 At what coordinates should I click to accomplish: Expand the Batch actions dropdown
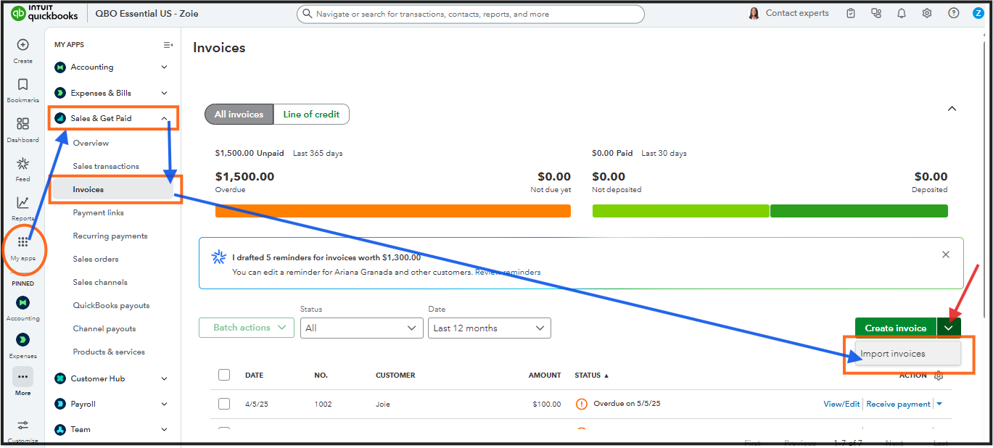[247, 328]
